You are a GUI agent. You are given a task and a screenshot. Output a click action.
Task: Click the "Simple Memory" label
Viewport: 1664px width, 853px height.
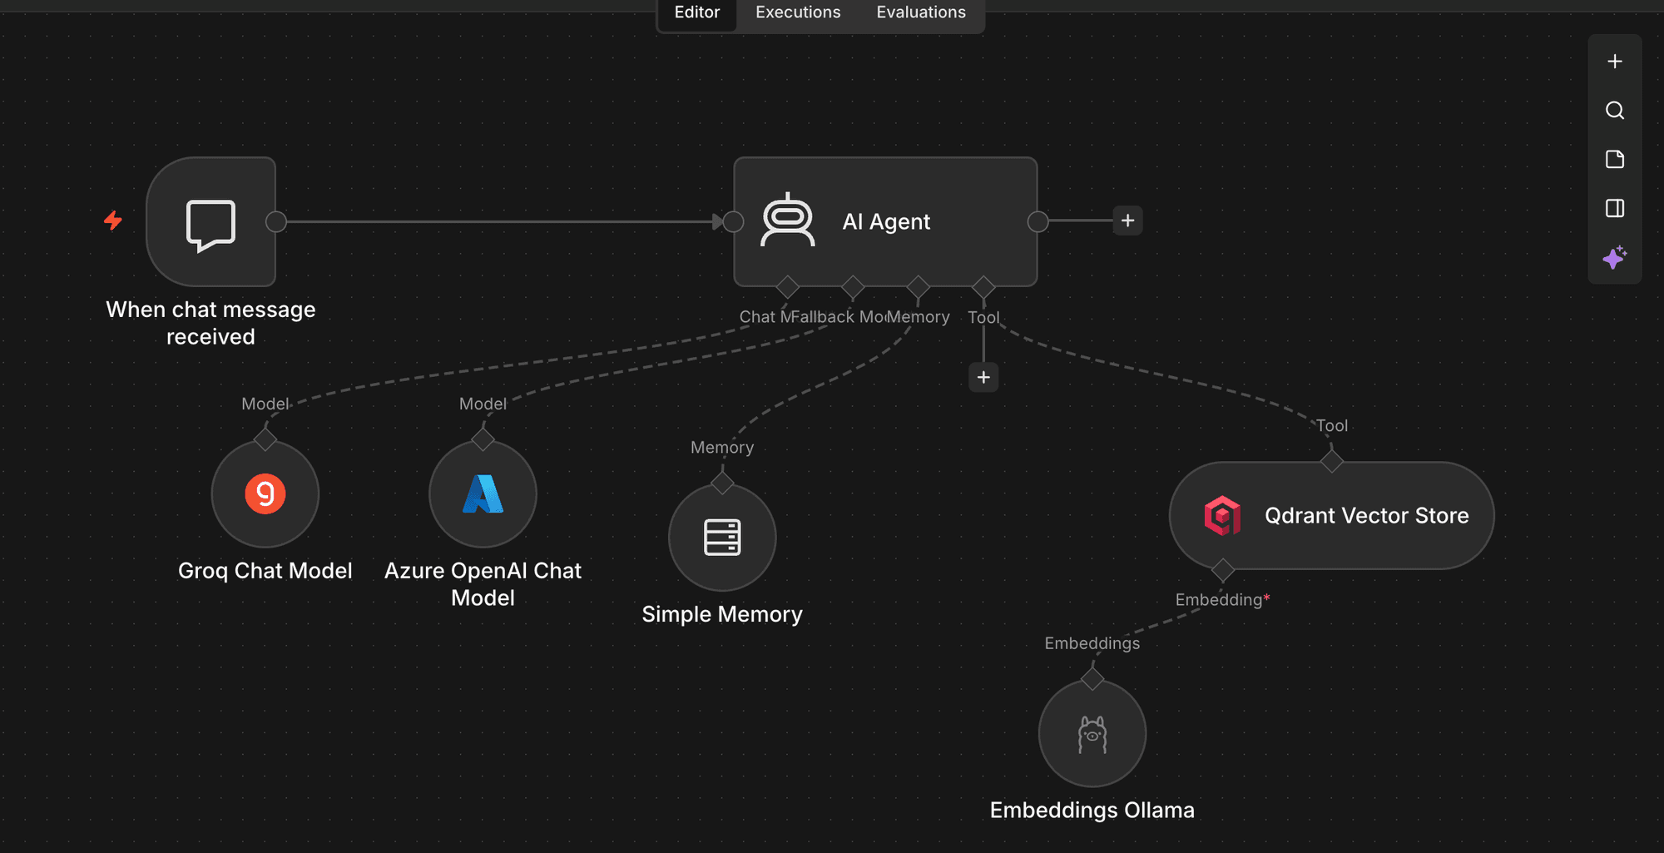coord(722,614)
